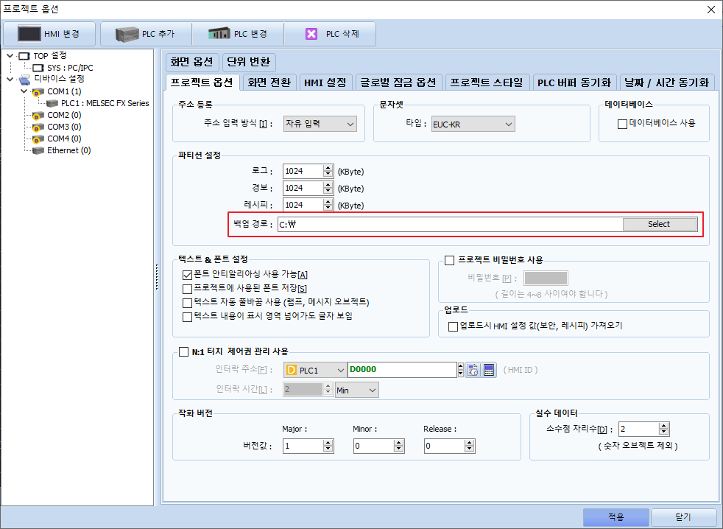Switch to the HMI 설정 tab
This screenshot has height=529, width=723.
[325, 83]
